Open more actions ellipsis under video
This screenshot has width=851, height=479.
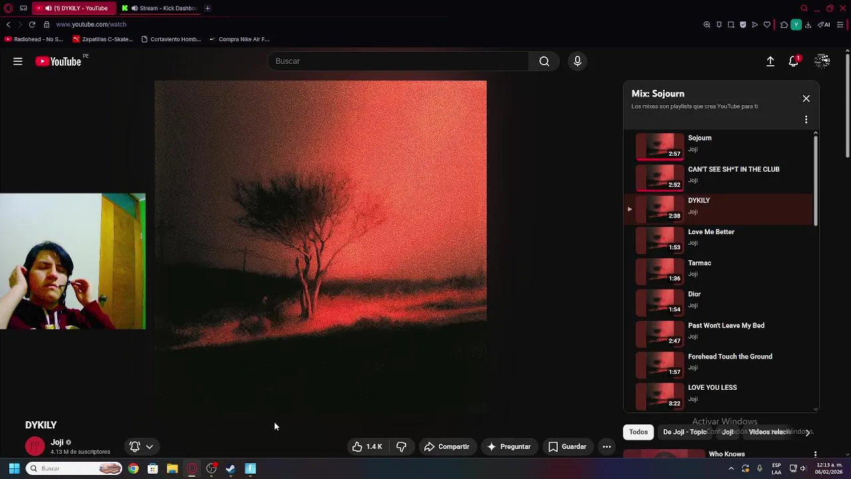[606, 446]
